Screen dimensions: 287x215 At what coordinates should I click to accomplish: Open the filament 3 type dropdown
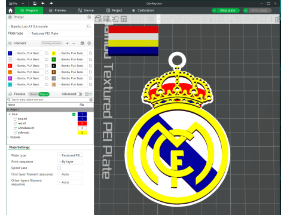pyautogui.click(x=28, y=59)
